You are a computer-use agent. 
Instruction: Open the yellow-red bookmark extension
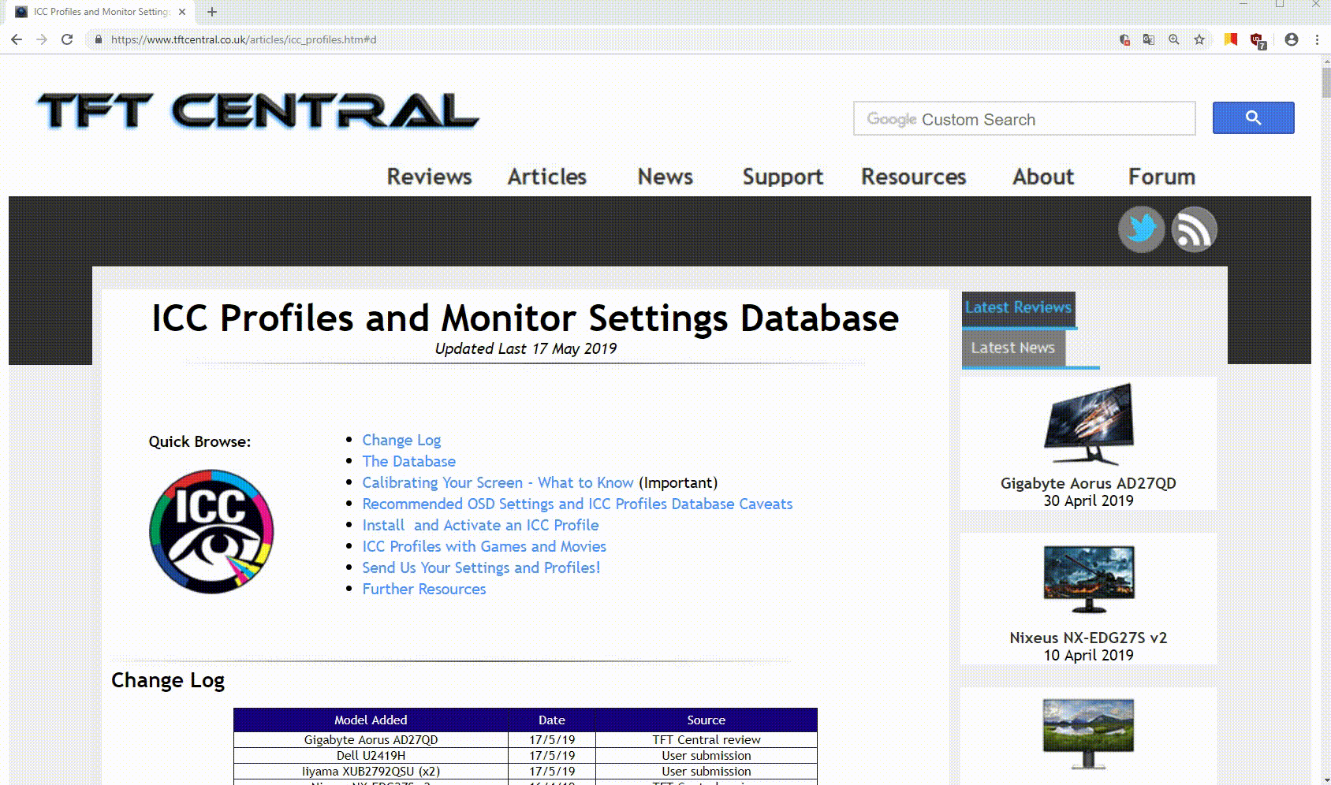[x=1231, y=39]
